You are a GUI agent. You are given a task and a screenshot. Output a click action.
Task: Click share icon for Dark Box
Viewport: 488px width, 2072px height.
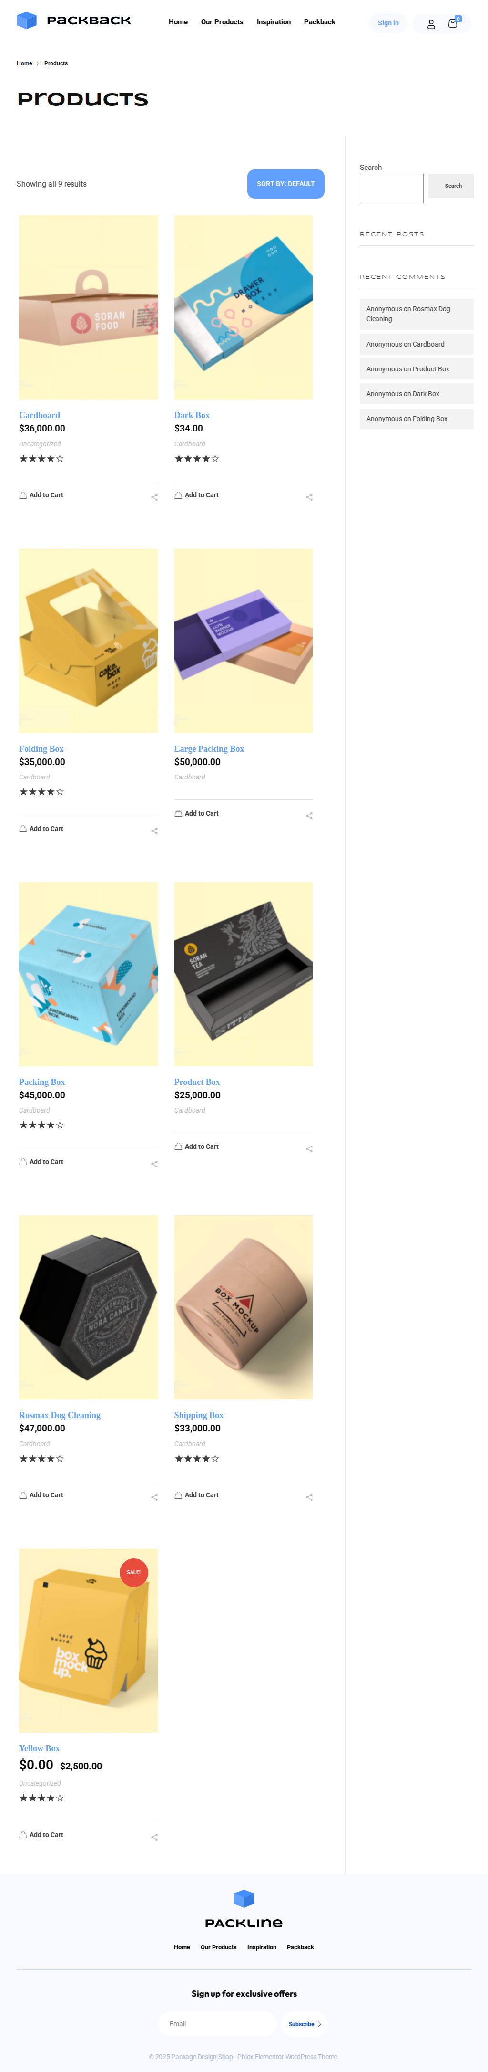[x=309, y=497]
